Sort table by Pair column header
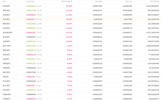The height and width of the screenshot is (100, 162). point(4,2)
